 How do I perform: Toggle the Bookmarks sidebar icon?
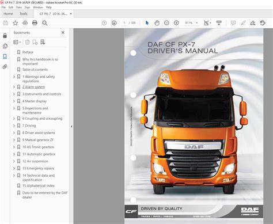point(5,56)
